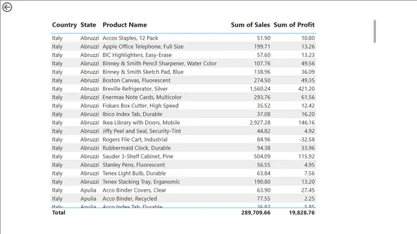This screenshot has width=417, height=234.
Task: Click sales value 51.90
Action: point(263,38)
